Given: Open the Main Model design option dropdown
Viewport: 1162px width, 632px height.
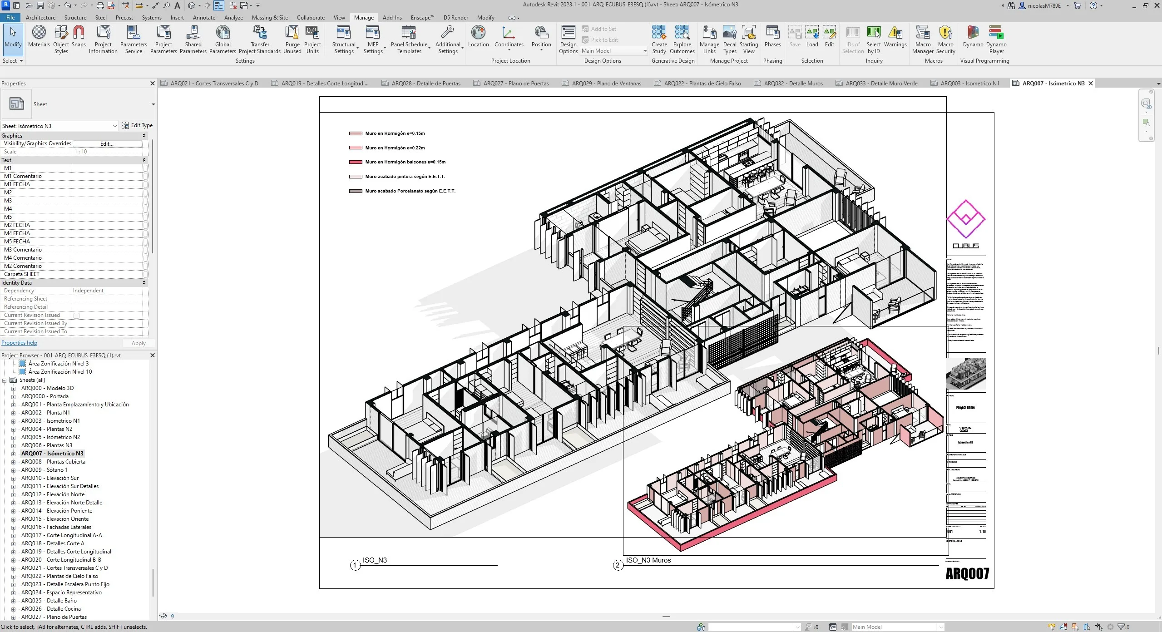Looking at the screenshot, I should click(613, 51).
